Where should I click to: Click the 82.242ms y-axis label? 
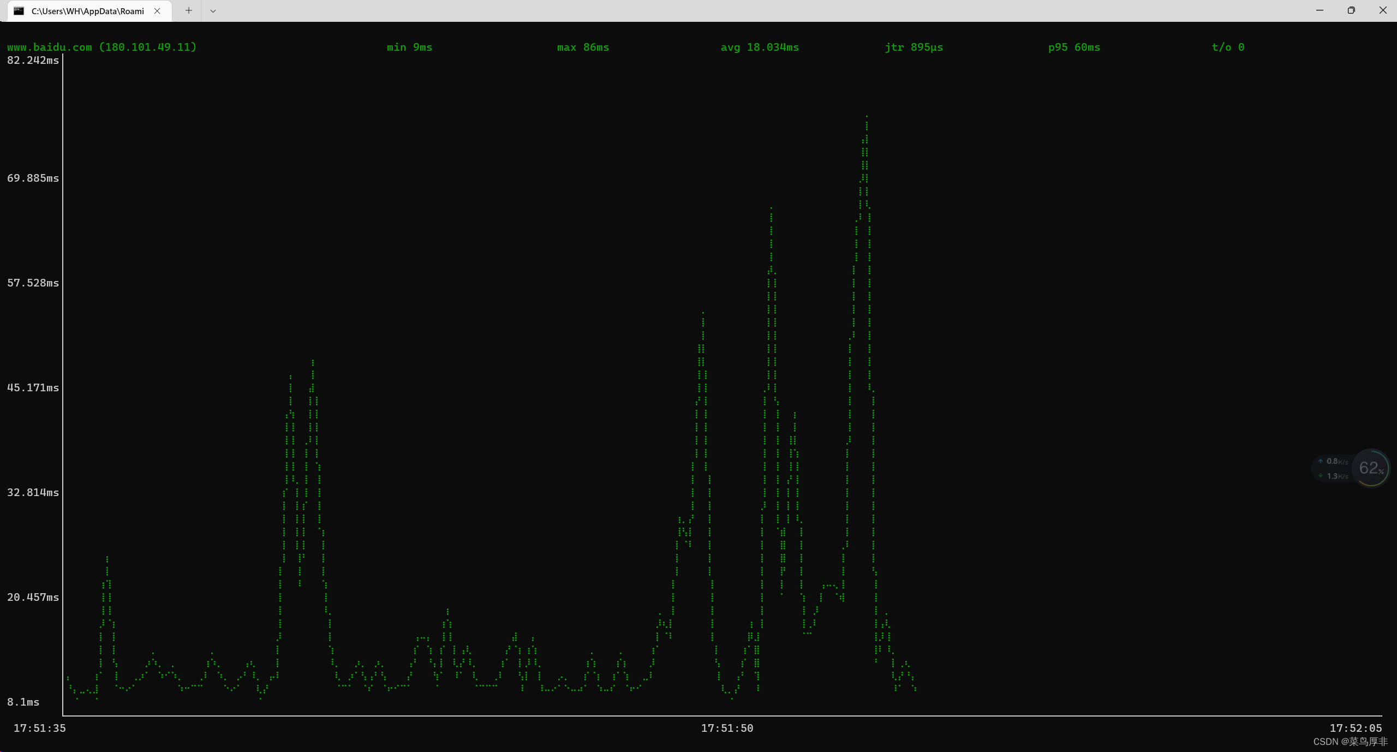(33, 61)
